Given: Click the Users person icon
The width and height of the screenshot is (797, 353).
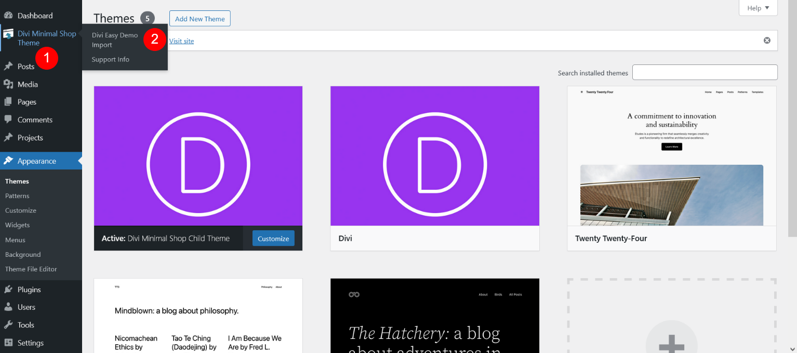Looking at the screenshot, I should pos(8,307).
